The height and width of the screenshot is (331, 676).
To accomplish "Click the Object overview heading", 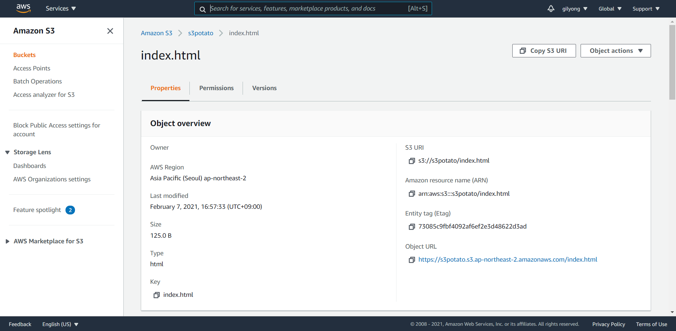I will coord(180,124).
